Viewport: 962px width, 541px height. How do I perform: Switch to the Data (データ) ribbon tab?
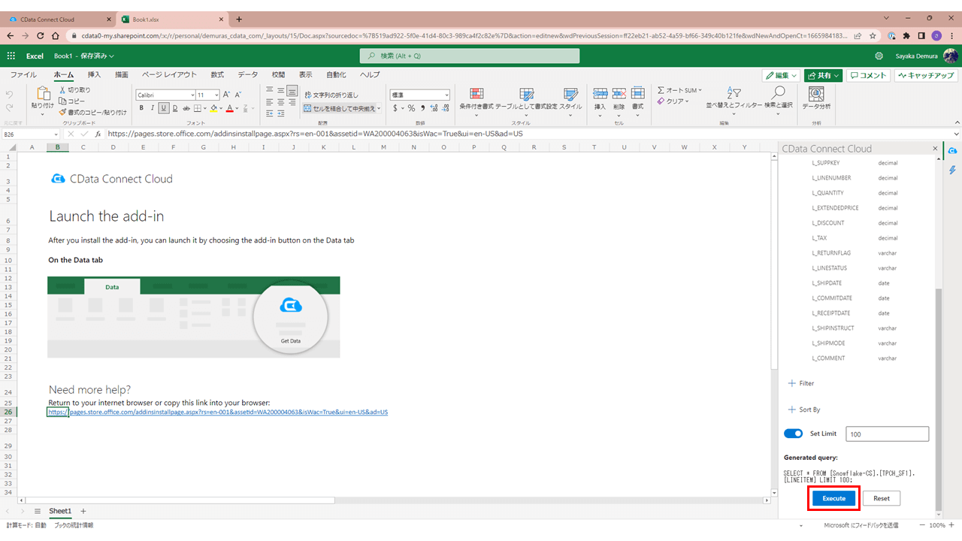[x=248, y=75]
